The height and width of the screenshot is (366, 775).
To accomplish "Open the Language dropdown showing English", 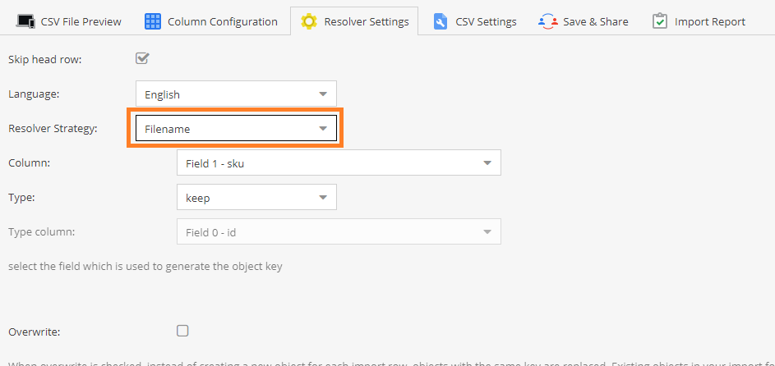I will coord(236,94).
